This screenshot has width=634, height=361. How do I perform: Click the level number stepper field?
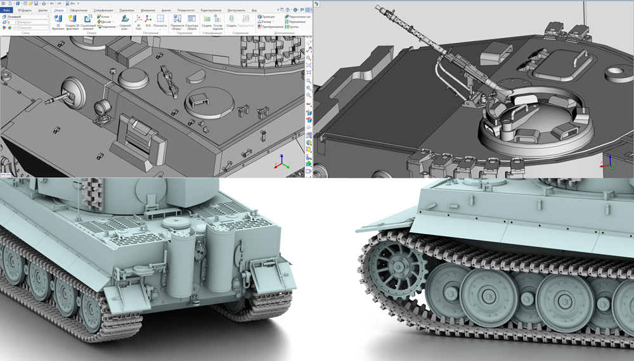pyautogui.click(x=12, y=22)
